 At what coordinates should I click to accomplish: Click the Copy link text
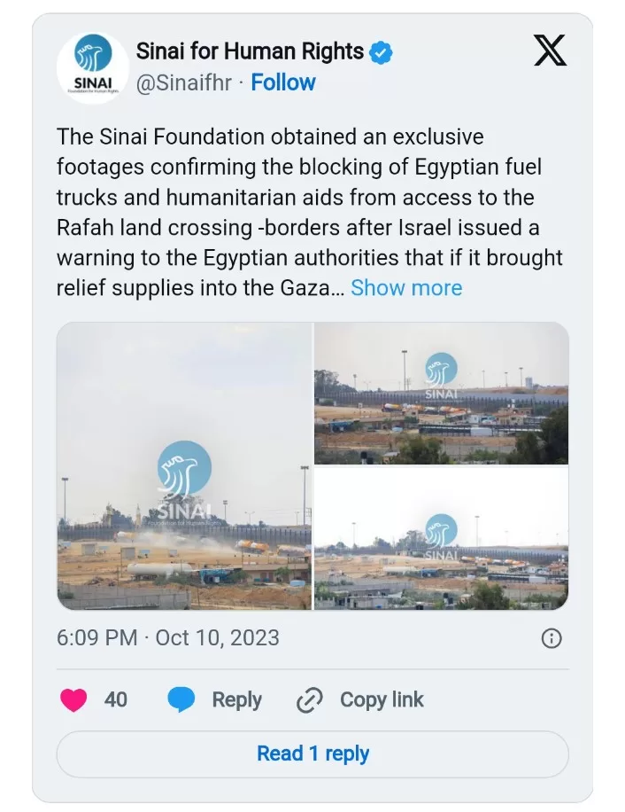click(382, 700)
